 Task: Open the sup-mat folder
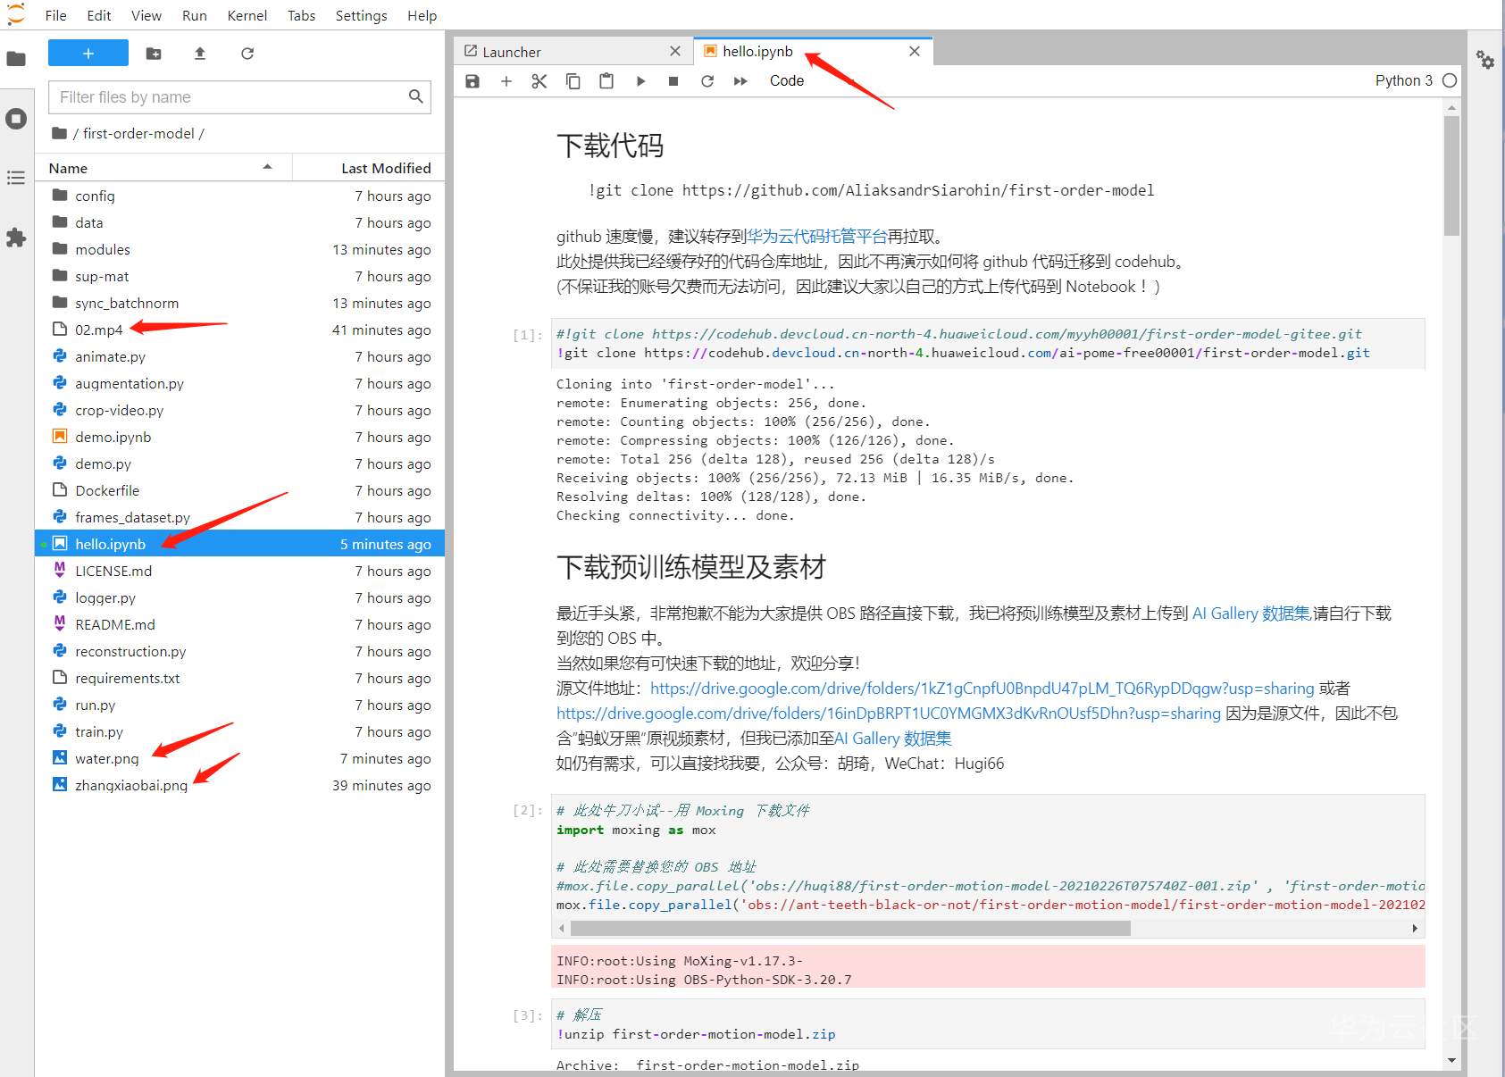coord(239,276)
